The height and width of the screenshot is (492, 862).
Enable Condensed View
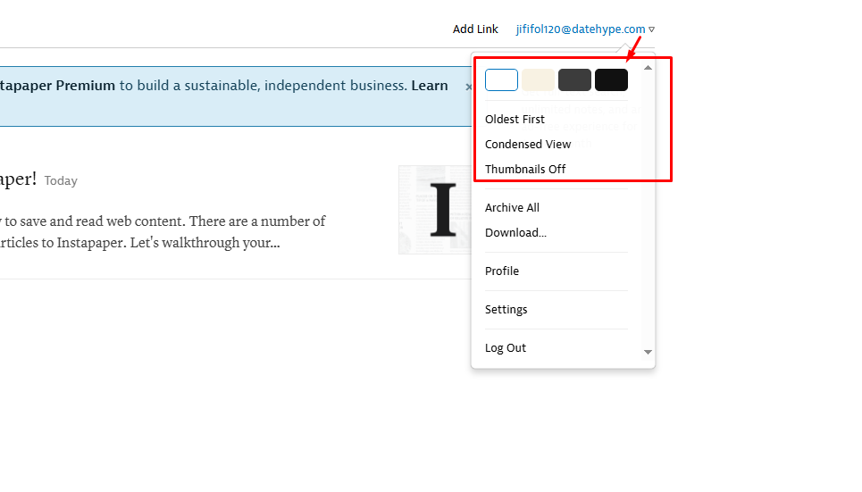tap(528, 144)
